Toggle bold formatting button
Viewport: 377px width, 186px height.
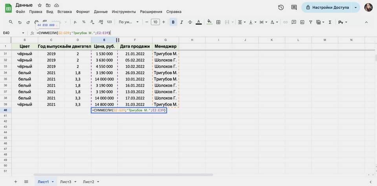pyautogui.click(x=173, y=22)
